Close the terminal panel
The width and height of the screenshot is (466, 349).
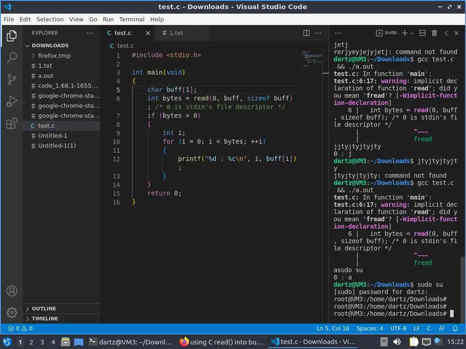[x=456, y=33]
